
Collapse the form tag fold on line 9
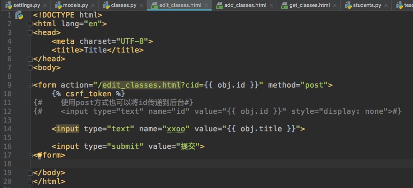click(x=30, y=85)
